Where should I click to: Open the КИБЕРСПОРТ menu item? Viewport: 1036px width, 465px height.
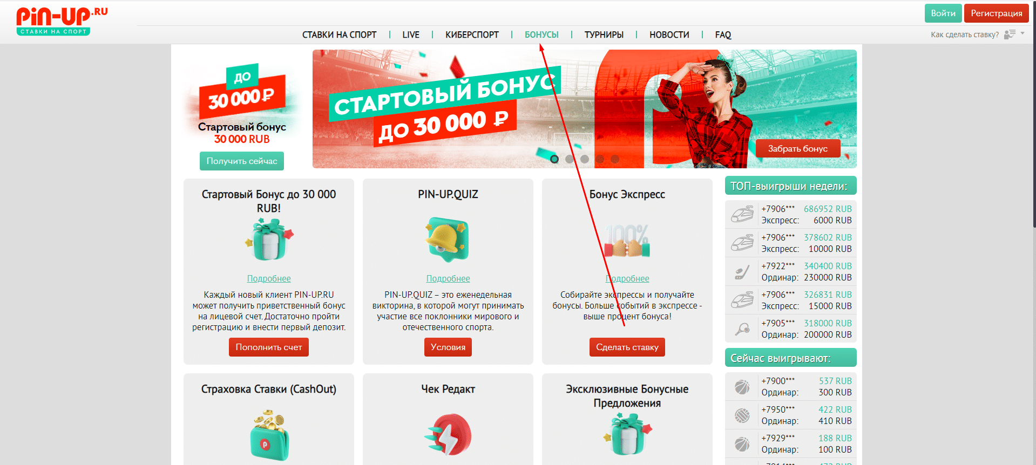472,35
